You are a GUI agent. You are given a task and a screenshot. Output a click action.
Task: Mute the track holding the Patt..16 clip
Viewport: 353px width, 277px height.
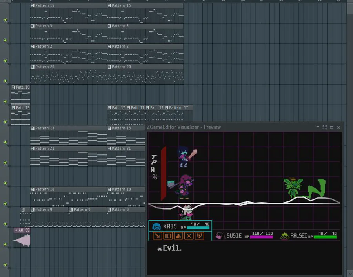pyautogui.click(x=5, y=101)
